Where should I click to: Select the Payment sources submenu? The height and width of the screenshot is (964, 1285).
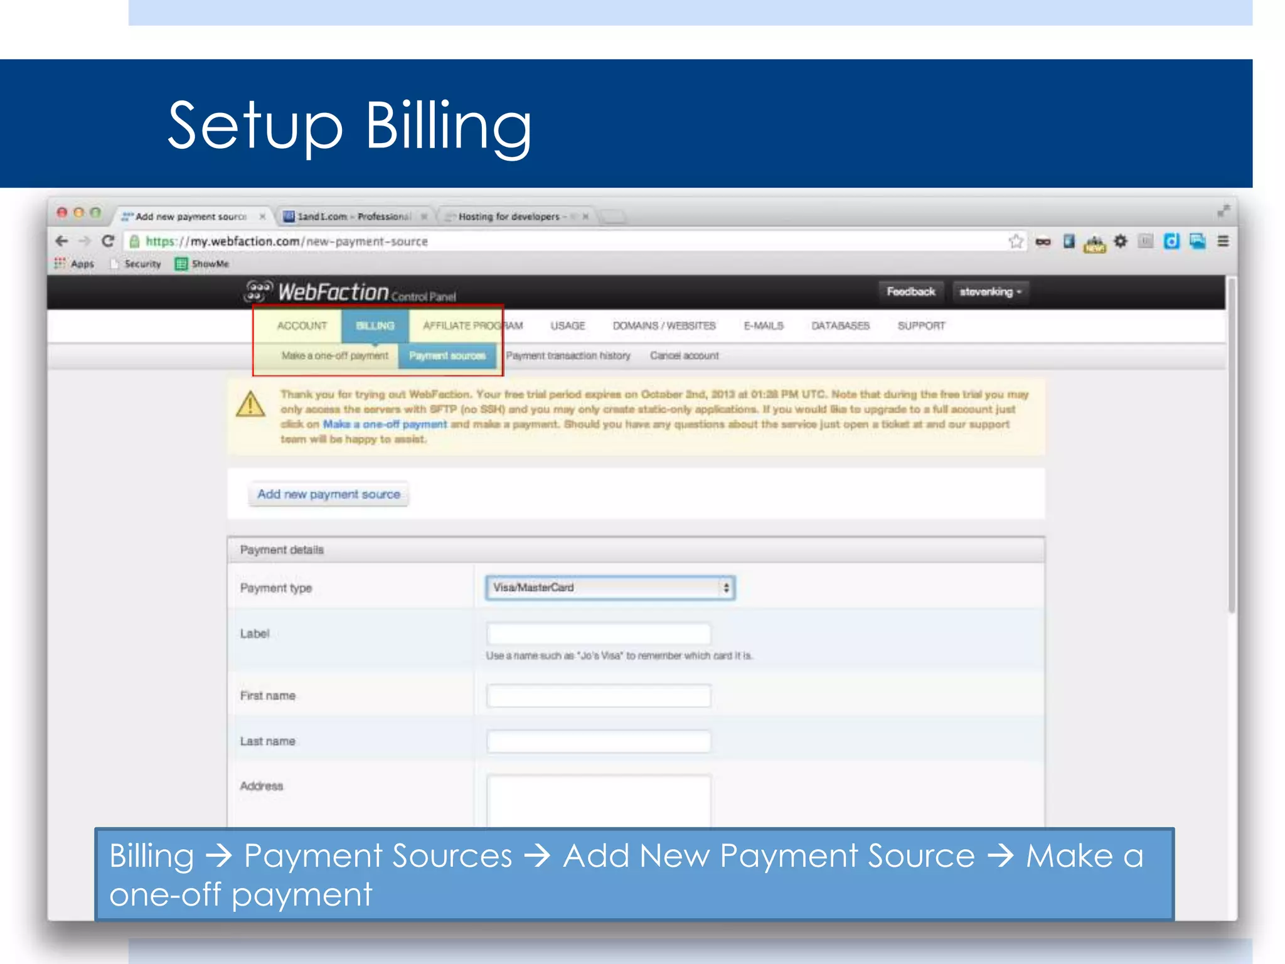tap(447, 356)
